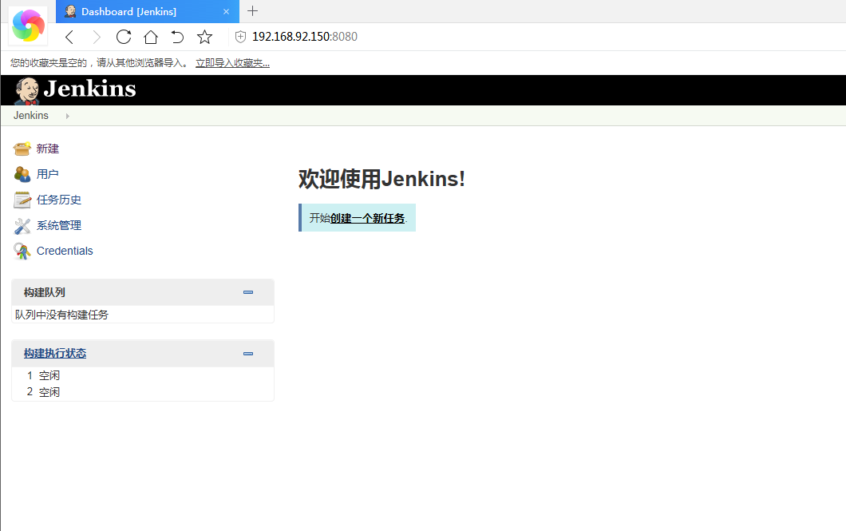Open the Credentials link
Image resolution: width=846 pixels, height=531 pixels.
[x=65, y=251]
